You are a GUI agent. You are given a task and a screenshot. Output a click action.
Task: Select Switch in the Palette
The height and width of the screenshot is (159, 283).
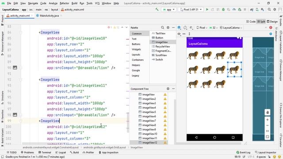pos(159,60)
